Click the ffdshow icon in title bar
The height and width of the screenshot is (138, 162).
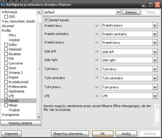click(x=3, y=5)
